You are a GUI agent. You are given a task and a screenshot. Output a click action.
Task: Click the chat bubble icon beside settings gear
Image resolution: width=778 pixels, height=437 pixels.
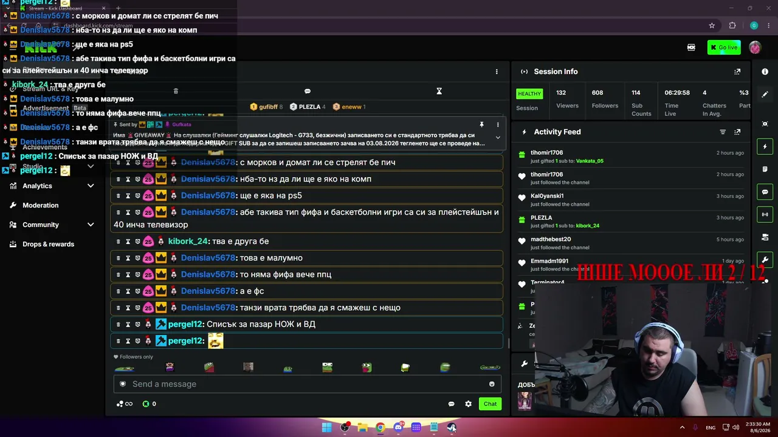(x=451, y=404)
